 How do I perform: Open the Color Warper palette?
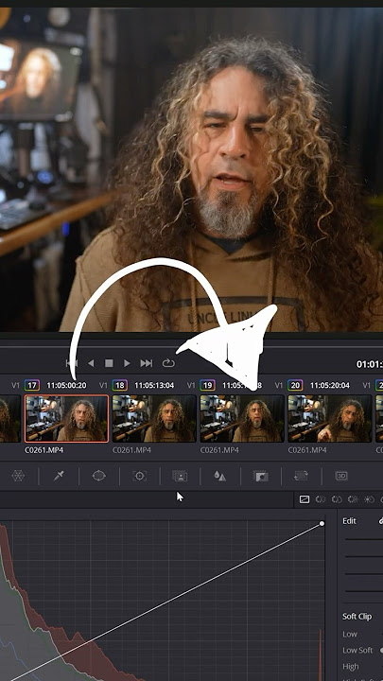pos(18,476)
